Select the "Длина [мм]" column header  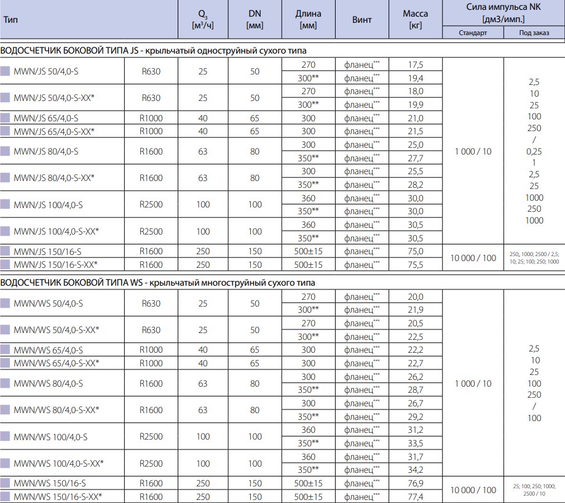pyautogui.click(x=309, y=20)
